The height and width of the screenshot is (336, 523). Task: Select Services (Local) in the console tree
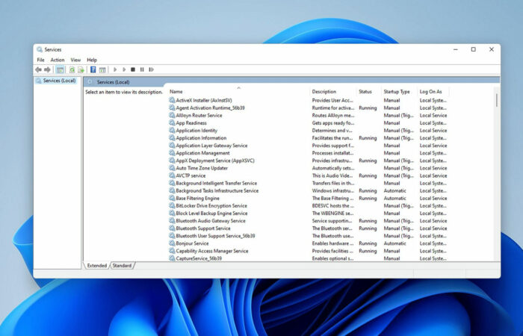point(56,81)
